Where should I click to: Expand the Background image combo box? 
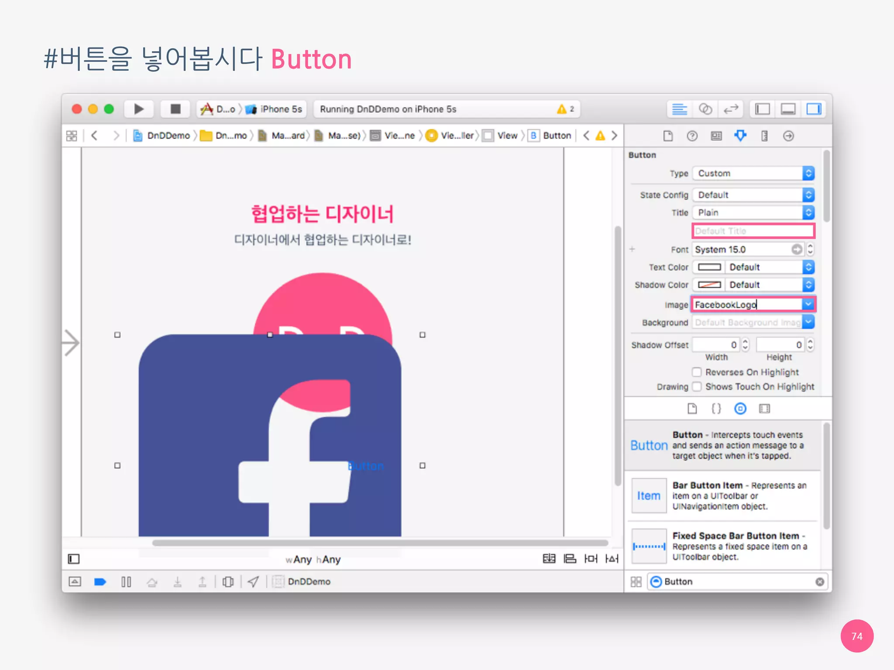pyautogui.click(x=808, y=322)
